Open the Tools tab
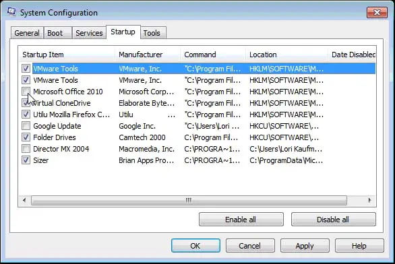395x264 pixels. (153, 33)
